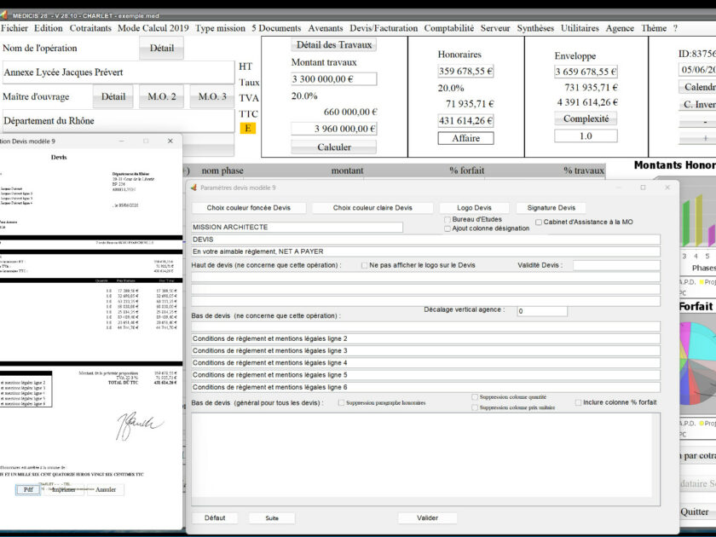Check Cabinet d'Assistance à la MO

(539, 222)
